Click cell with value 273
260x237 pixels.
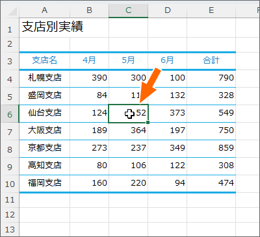click(x=89, y=149)
